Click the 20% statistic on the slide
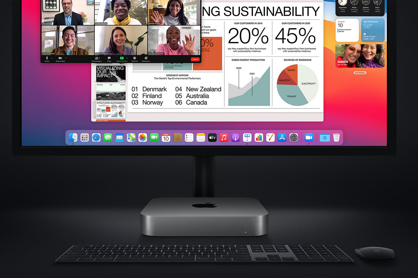The height and width of the screenshot is (278, 418). pyautogui.click(x=248, y=36)
